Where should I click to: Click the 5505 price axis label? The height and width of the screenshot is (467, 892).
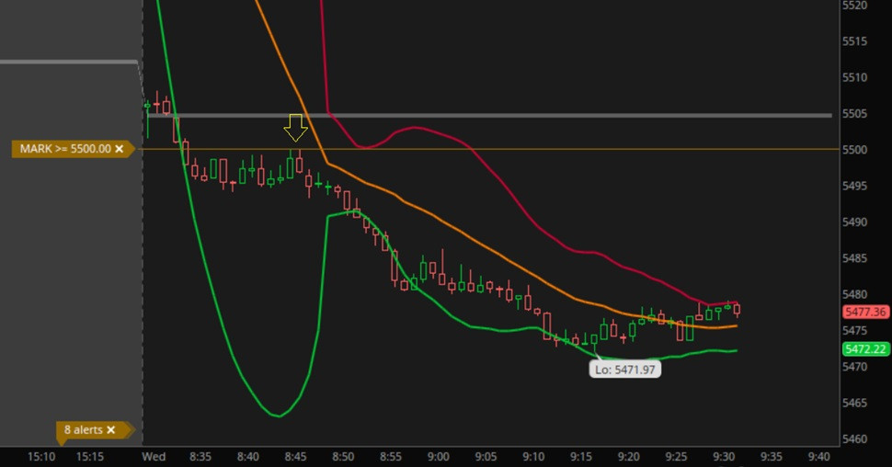tap(854, 114)
